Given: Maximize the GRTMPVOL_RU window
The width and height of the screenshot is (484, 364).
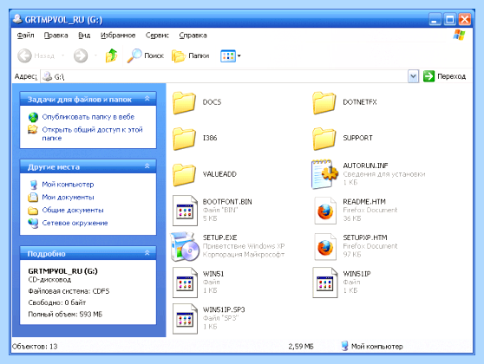Looking at the screenshot, I should point(449,19).
